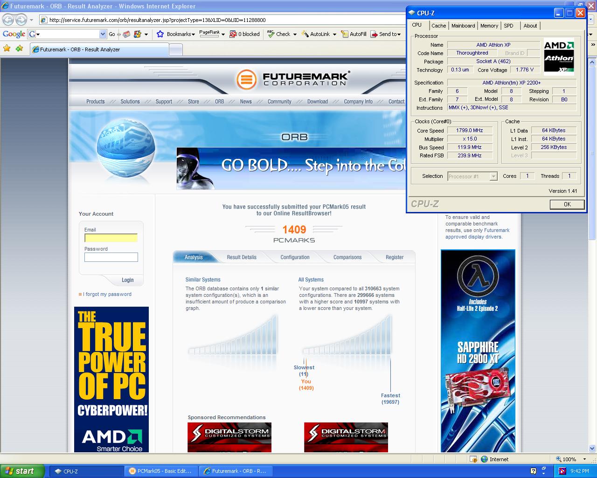Open a new blank browser tab
Screen dimensions: 597x478
176,49
